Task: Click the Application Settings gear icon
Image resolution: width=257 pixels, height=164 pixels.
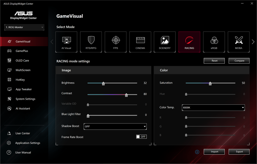Action: pyautogui.click(x=9, y=143)
